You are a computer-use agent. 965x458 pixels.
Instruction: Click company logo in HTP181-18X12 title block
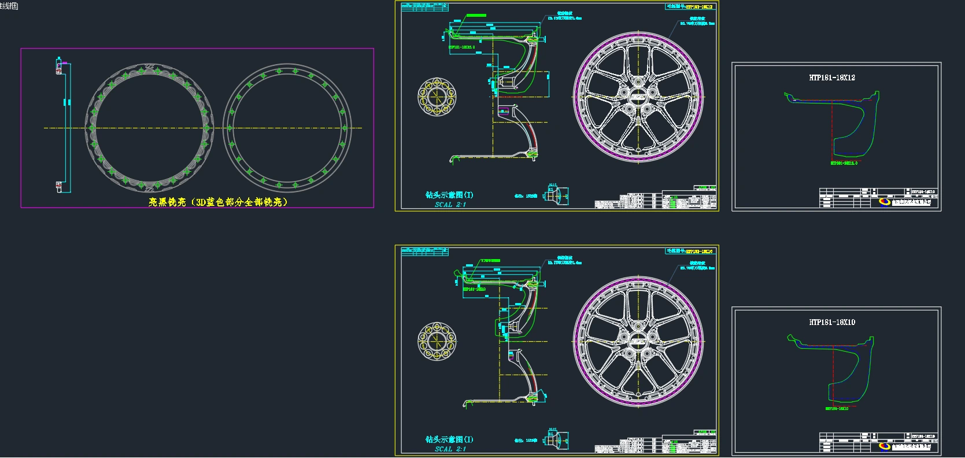885,202
